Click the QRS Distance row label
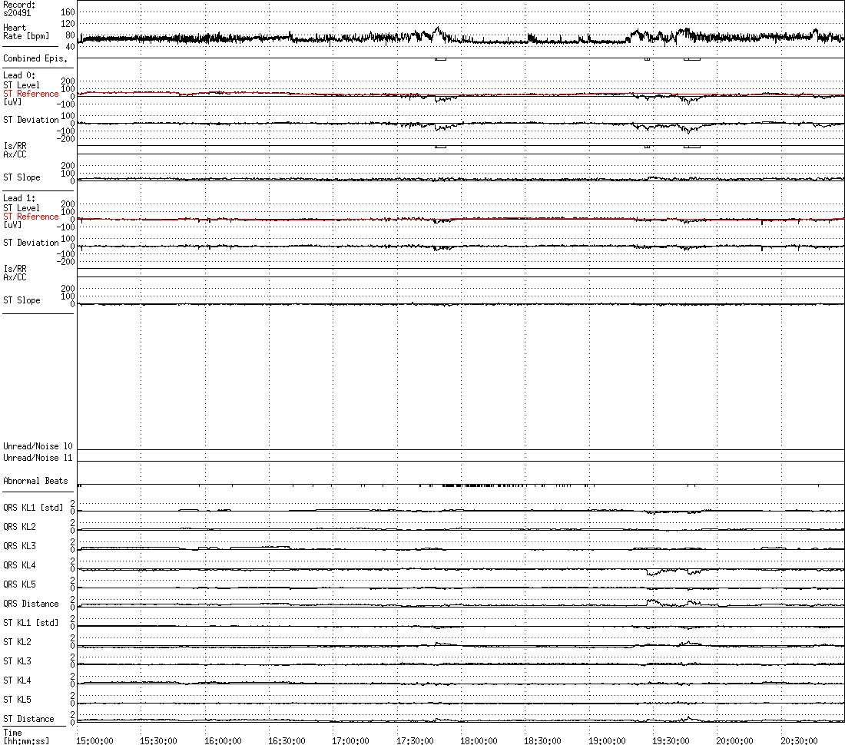The width and height of the screenshot is (845, 745). pyautogui.click(x=31, y=604)
